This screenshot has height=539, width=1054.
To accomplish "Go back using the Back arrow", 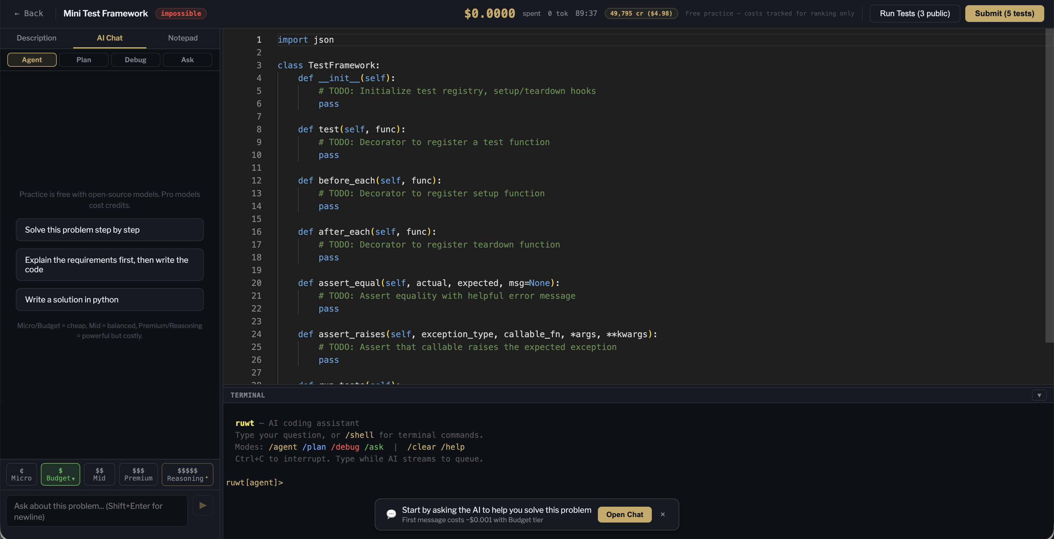I will coord(29,13).
